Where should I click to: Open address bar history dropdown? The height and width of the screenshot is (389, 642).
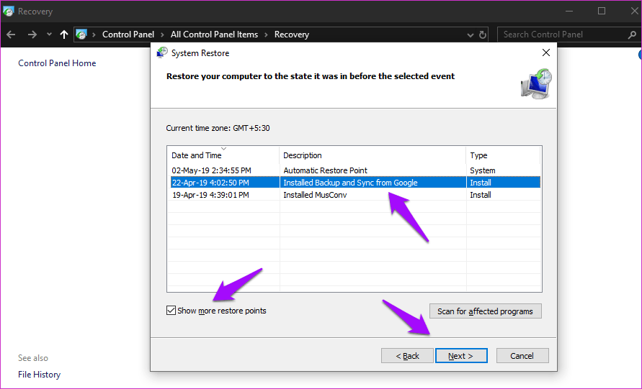[470, 35]
